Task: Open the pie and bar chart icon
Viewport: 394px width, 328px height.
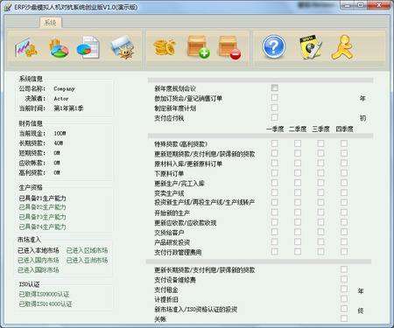Action: tap(60, 48)
